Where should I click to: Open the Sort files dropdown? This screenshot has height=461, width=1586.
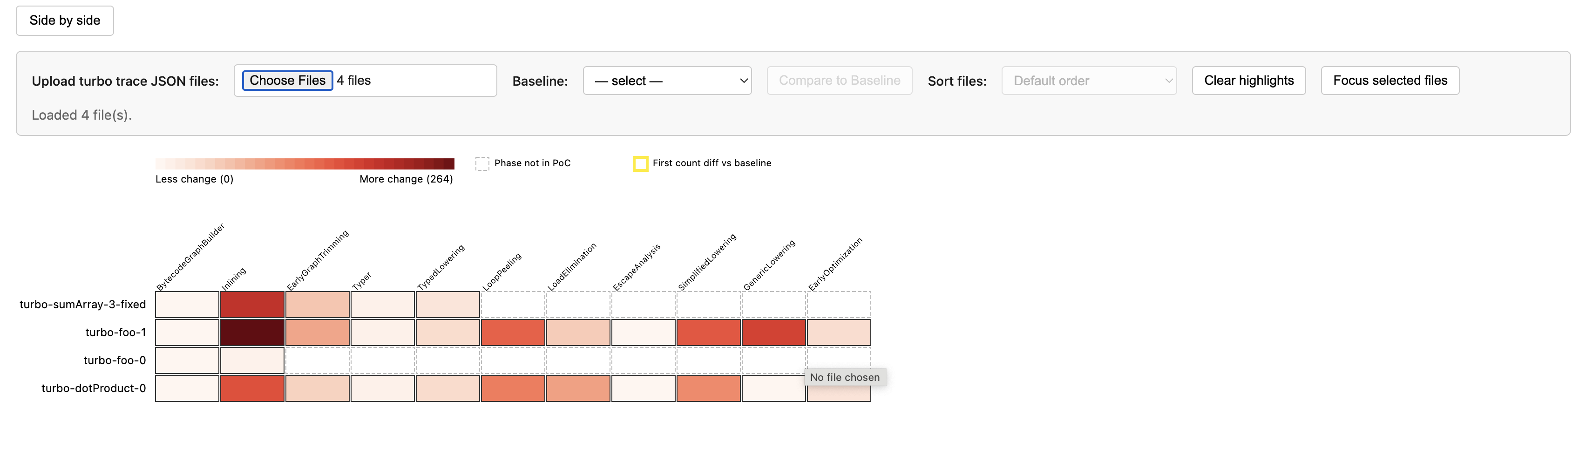[1089, 81]
